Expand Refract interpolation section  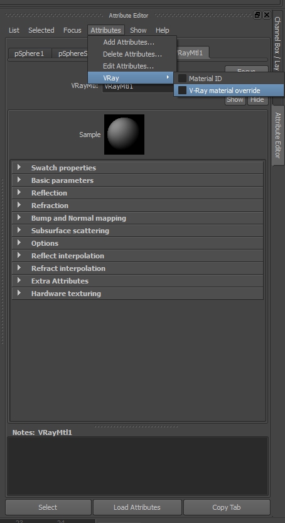[137, 268]
